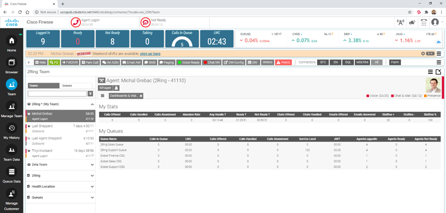Click the green PS search button
446x213 pixels.
pos(54,62)
